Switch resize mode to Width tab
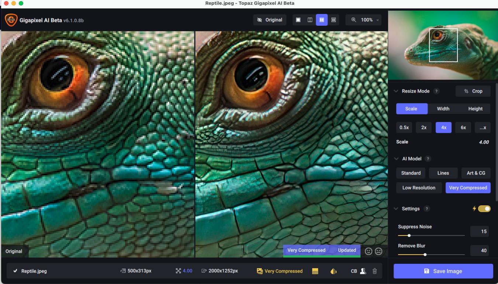This screenshot has width=498, height=284. pyautogui.click(x=443, y=109)
